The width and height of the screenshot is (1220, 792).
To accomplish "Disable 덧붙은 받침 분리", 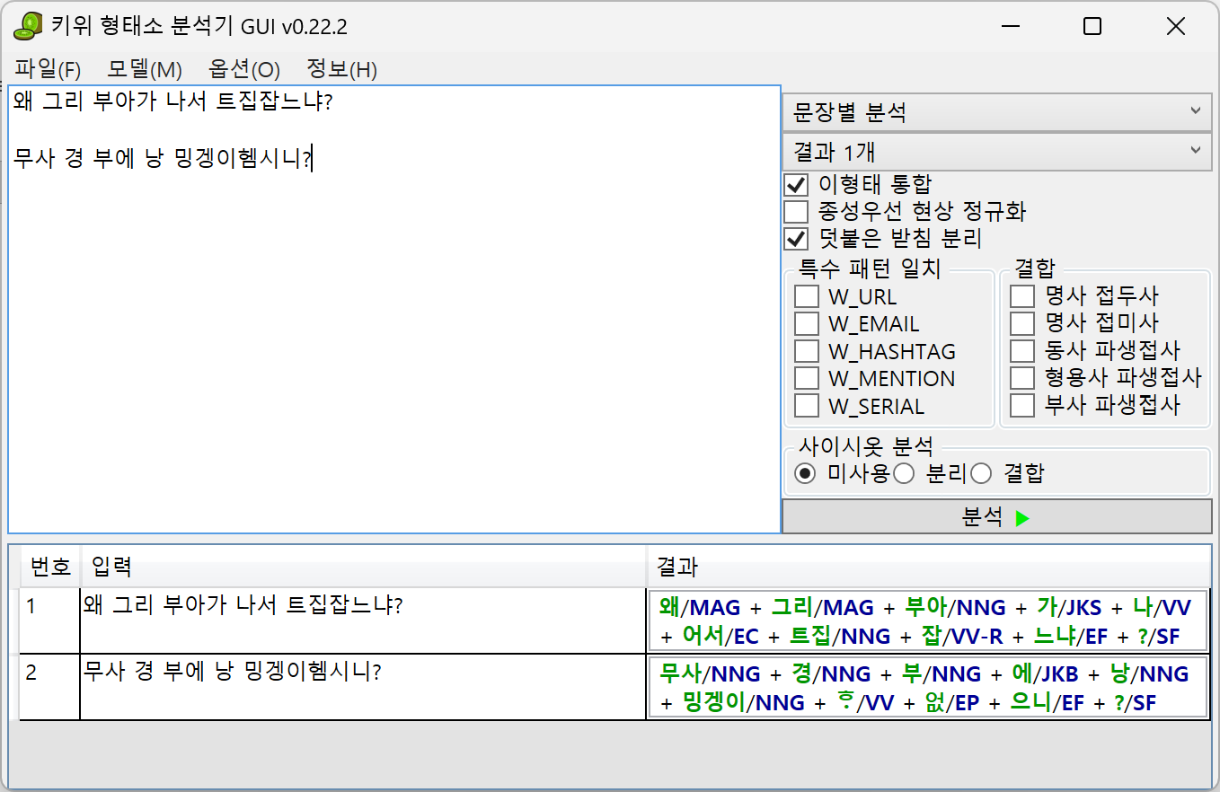I will (x=796, y=239).
